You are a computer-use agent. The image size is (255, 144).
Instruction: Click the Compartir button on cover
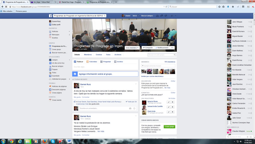point(148,48)
